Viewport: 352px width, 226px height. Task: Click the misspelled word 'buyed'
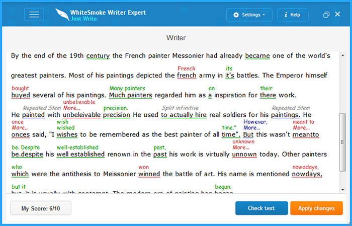(x=21, y=95)
